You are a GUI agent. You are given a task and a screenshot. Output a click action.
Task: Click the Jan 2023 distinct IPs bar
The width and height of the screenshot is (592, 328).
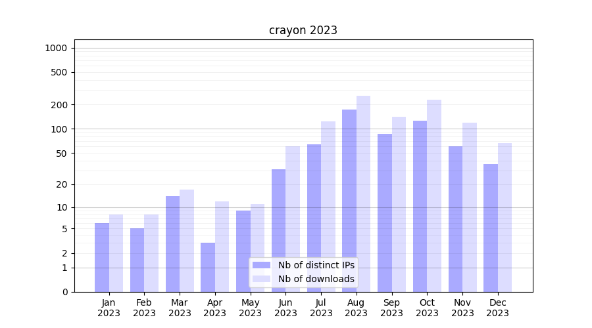coord(102,257)
